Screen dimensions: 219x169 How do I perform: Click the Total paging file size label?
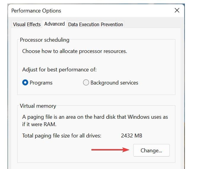point(62,136)
